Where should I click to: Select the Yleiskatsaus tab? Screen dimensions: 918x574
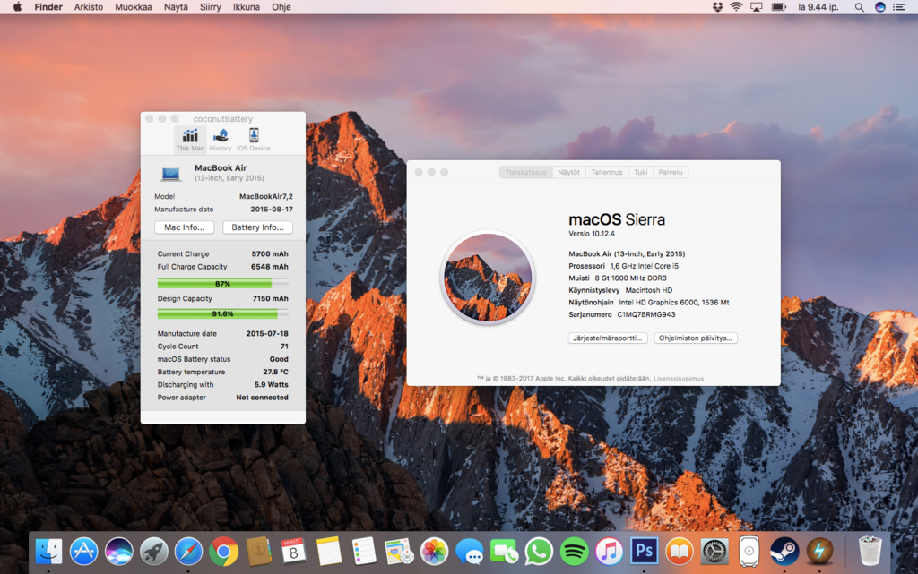pos(525,173)
